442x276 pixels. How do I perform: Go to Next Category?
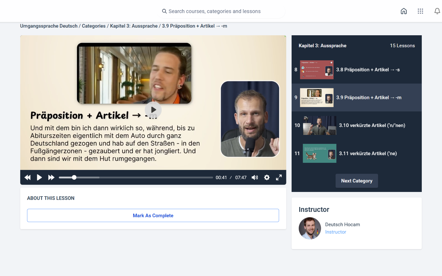tap(356, 181)
